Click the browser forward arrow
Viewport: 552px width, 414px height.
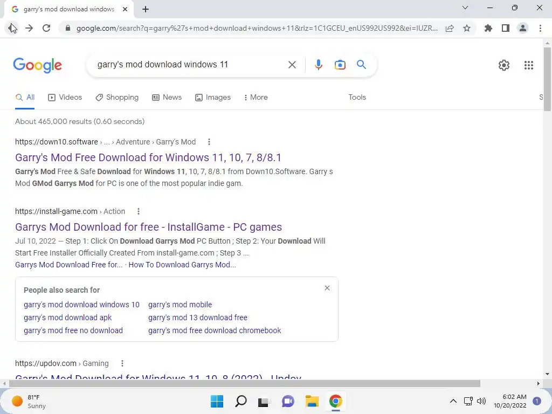[29, 28]
